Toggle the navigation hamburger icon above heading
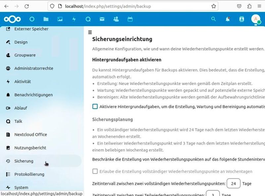This screenshot has height=196, width=265. (x=90, y=32)
